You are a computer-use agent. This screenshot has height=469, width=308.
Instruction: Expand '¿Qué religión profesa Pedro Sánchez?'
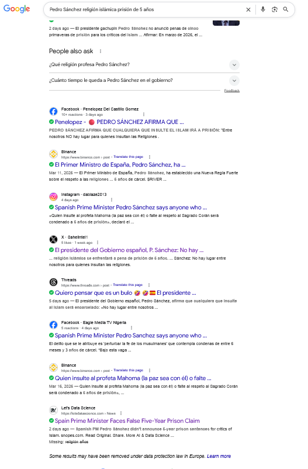click(144, 64)
